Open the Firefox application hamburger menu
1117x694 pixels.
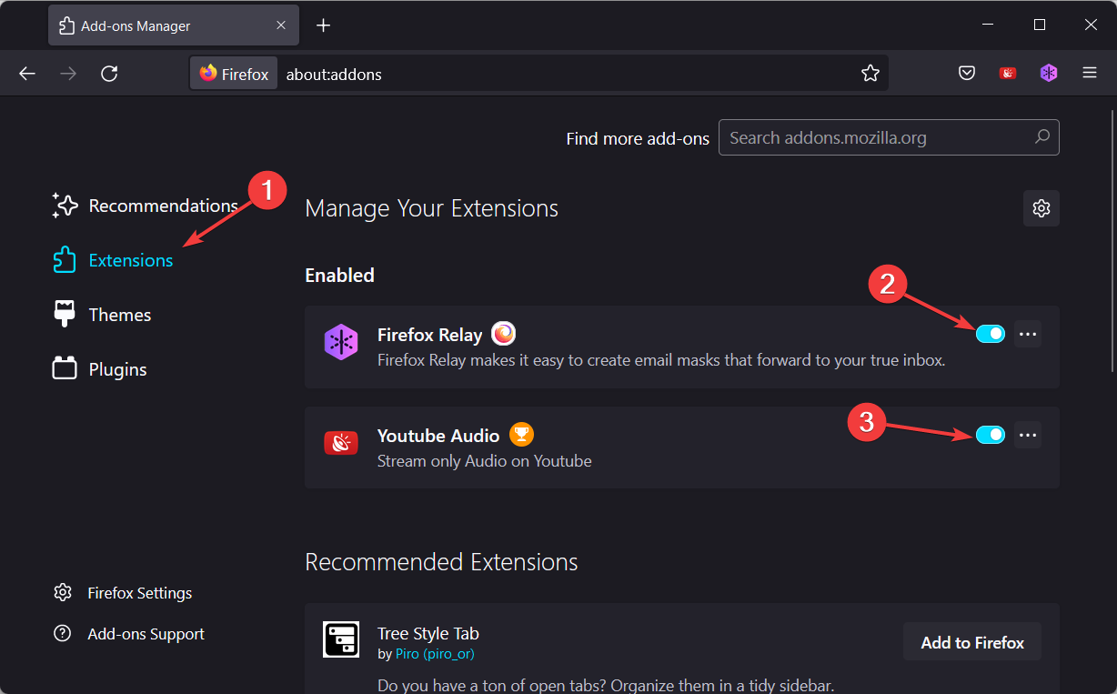[1090, 74]
